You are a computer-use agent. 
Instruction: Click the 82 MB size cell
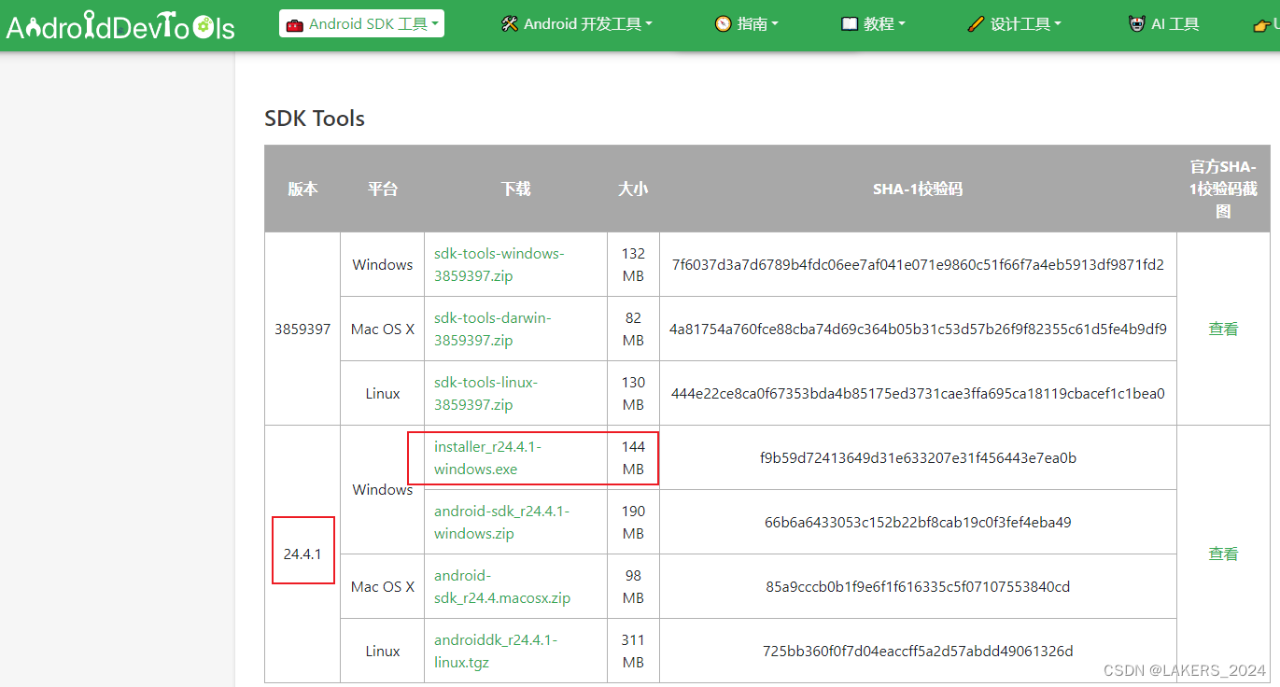633,329
